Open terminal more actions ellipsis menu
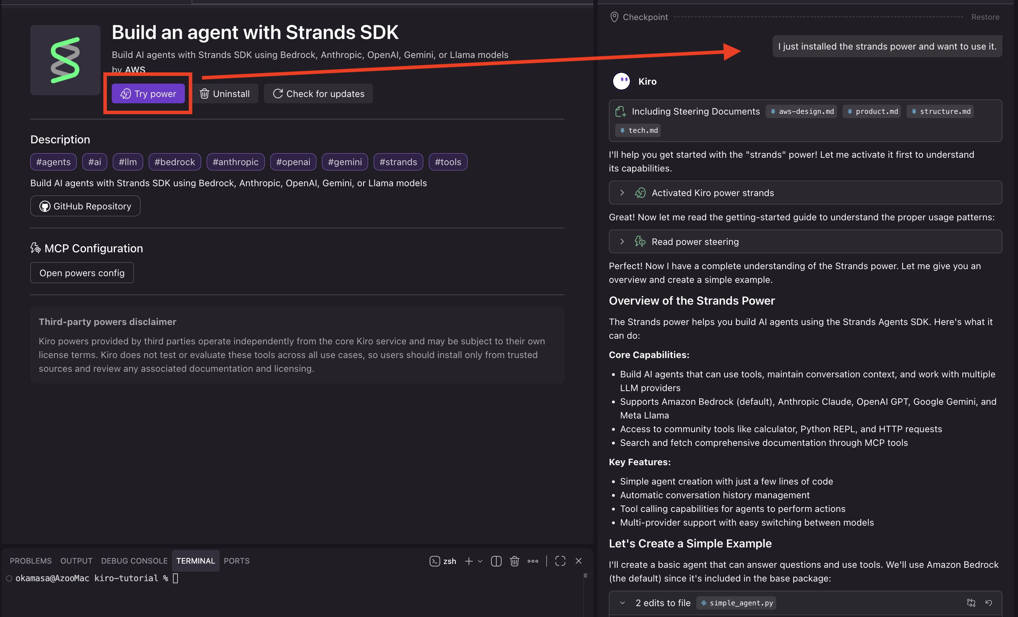 click(x=533, y=561)
